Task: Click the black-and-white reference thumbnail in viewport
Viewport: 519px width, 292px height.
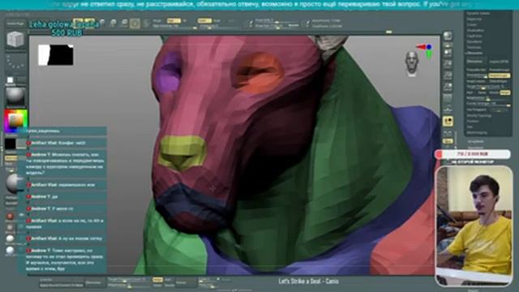Action: click(x=55, y=55)
